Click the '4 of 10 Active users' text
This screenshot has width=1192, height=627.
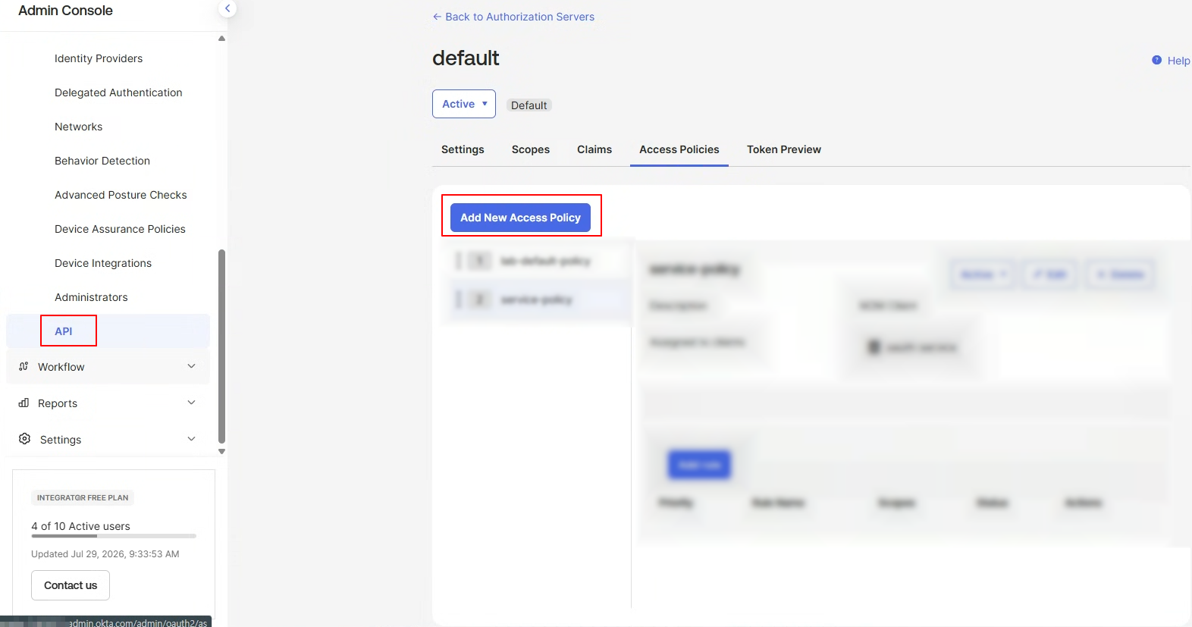coord(80,526)
